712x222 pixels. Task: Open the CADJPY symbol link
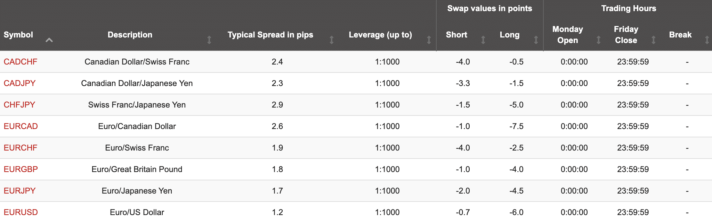pos(19,83)
